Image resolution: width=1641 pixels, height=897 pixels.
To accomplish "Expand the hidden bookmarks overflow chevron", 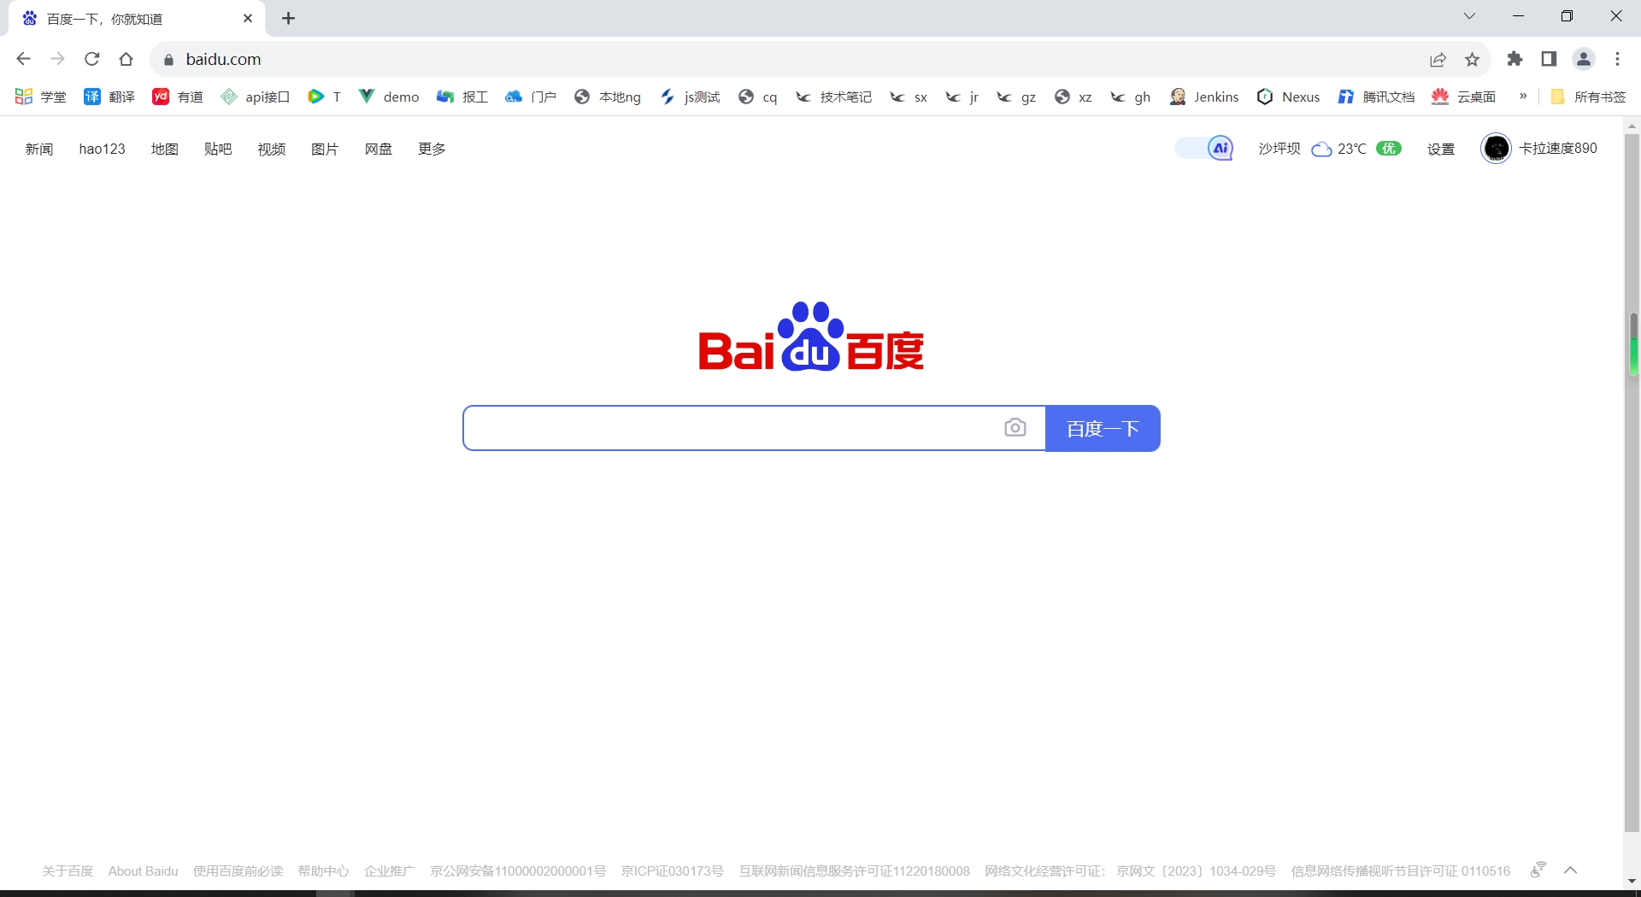I will coord(1523,97).
